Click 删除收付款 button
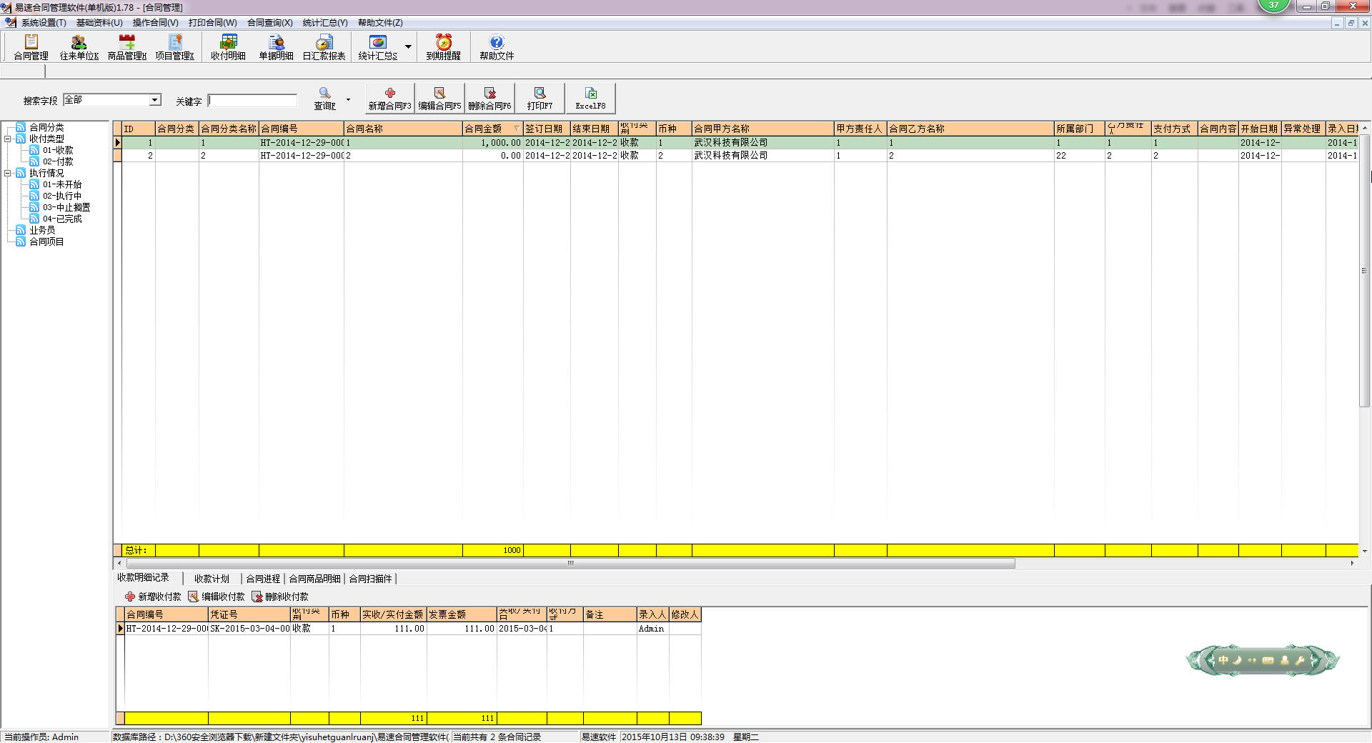 (x=280, y=597)
